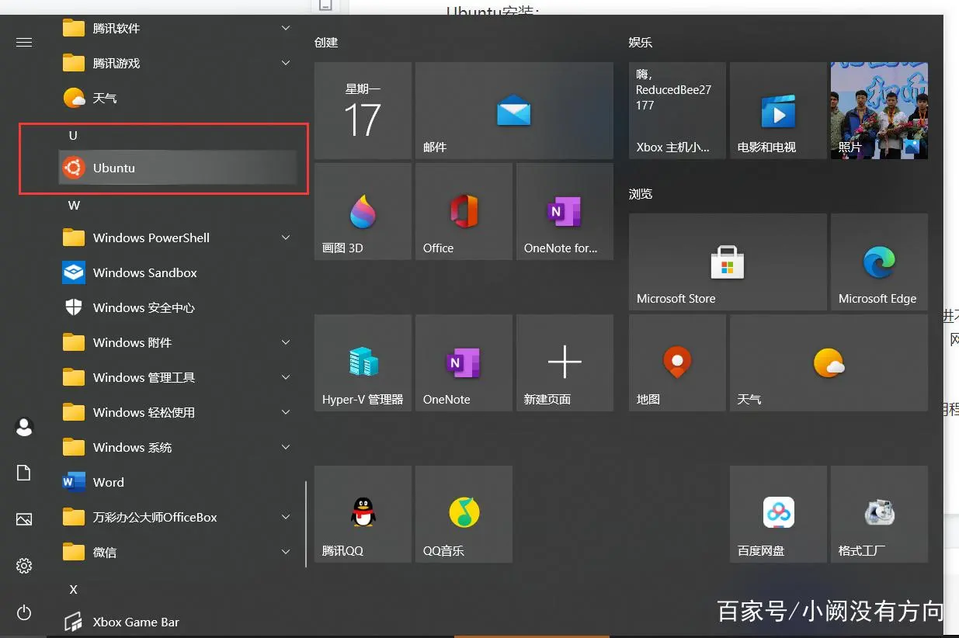Open Settings gear in the Start sidebar
The image size is (959, 638).
tap(24, 566)
